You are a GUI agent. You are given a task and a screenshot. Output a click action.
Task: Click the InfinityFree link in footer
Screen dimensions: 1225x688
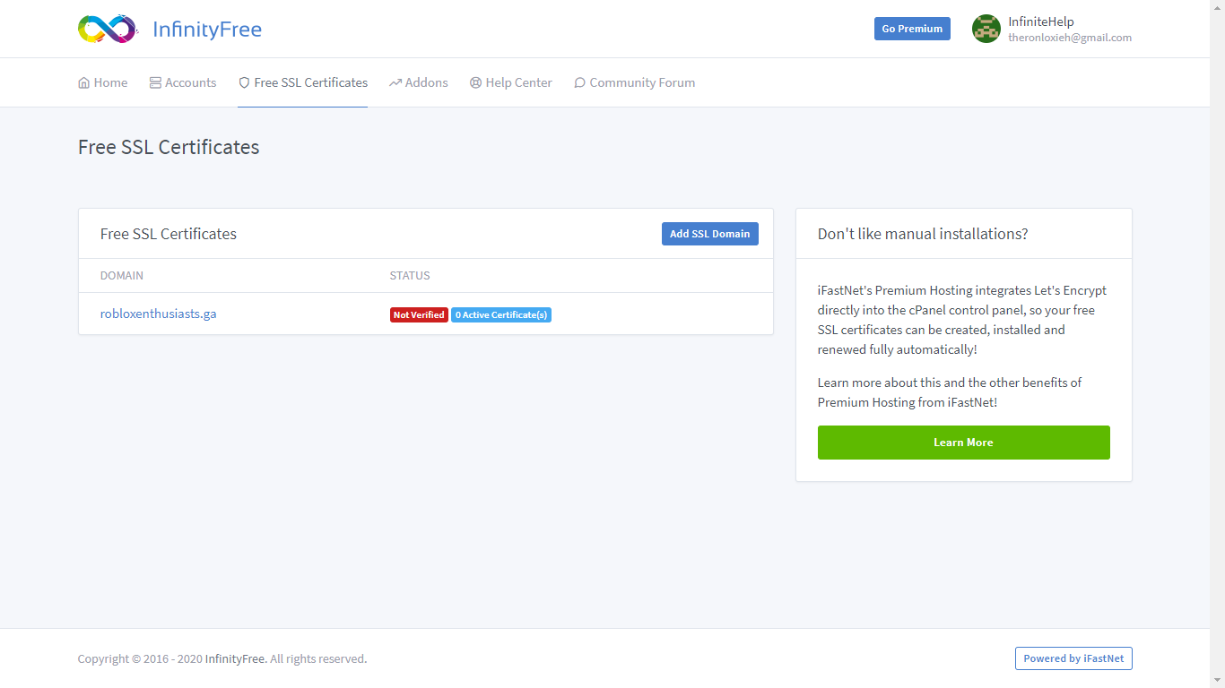click(x=235, y=658)
